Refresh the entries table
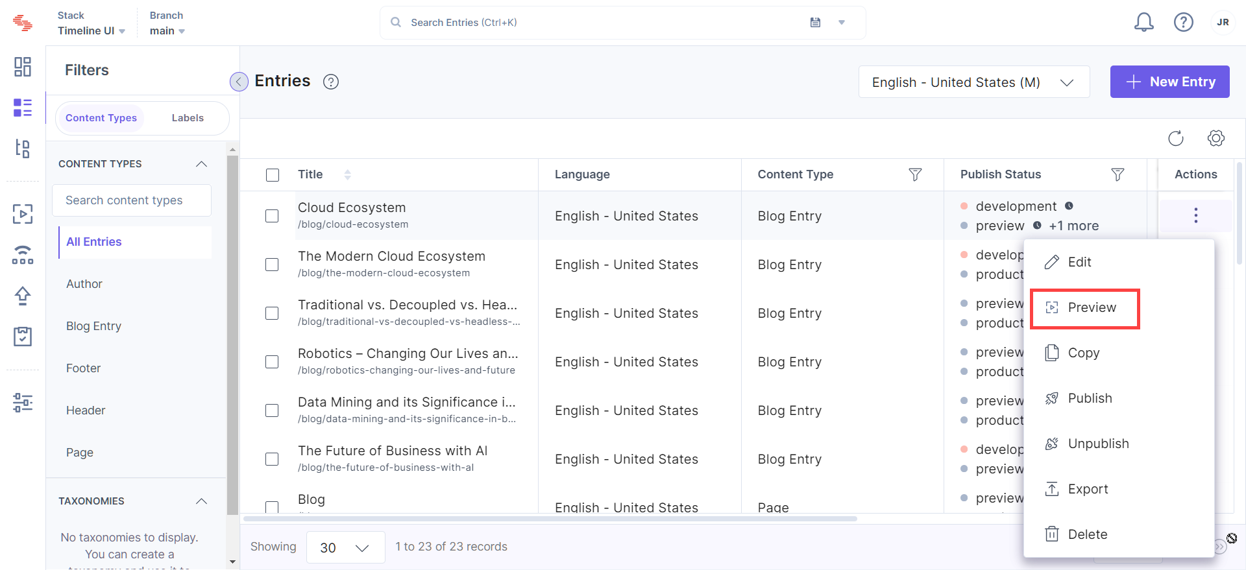Viewport: 1246px width, 570px height. (x=1176, y=138)
